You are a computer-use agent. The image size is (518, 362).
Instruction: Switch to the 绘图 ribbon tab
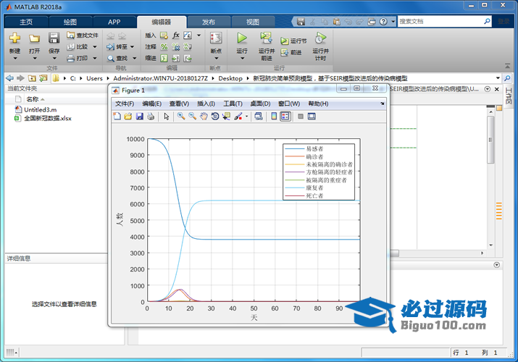click(x=70, y=22)
